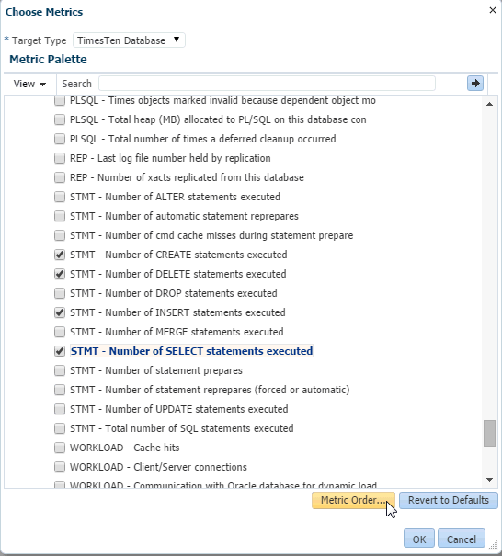Click the Metric Order button
This screenshot has width=502, height=556.
click(353, 500)
